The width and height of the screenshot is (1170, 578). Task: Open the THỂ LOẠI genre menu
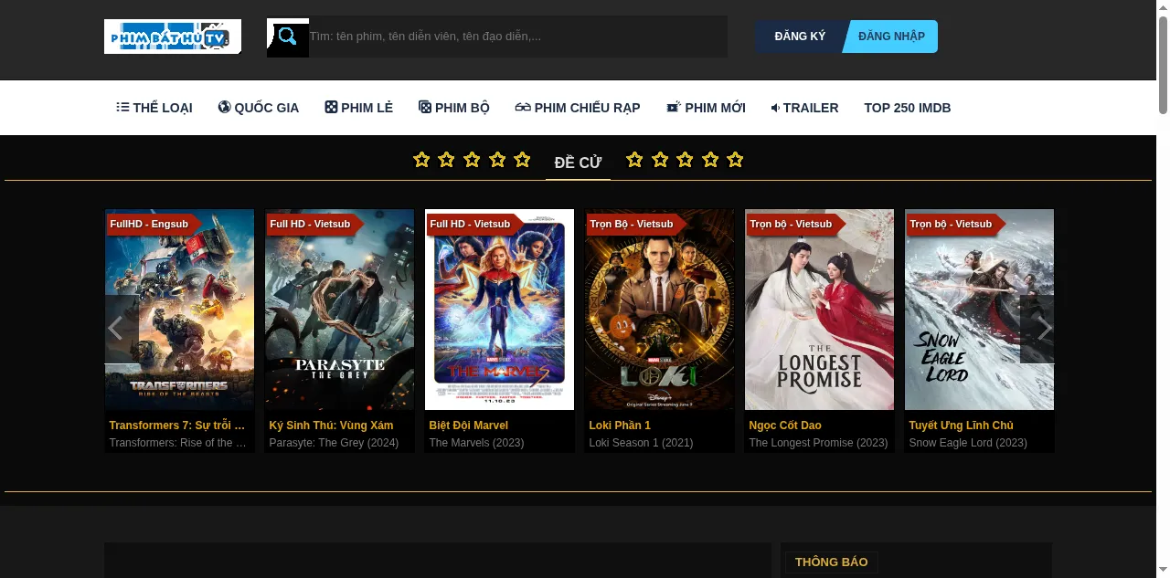tap(154, 108)
